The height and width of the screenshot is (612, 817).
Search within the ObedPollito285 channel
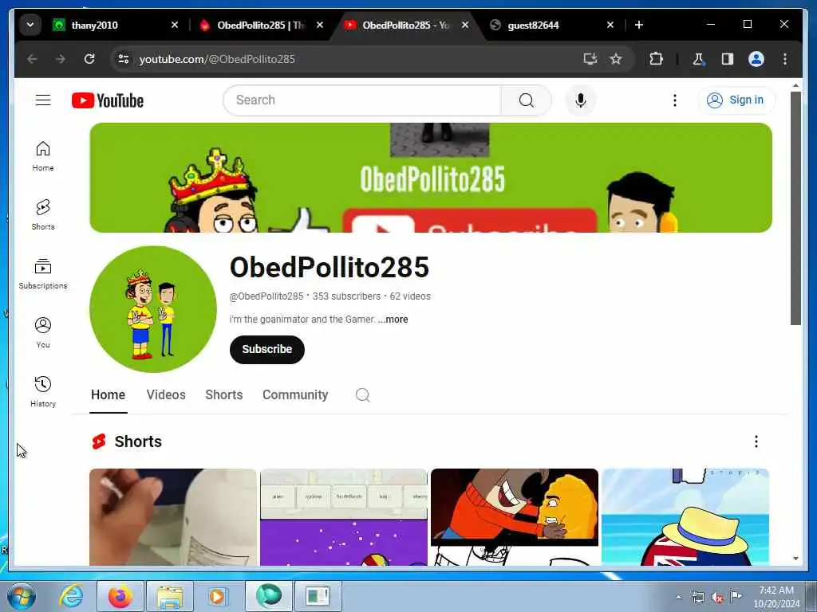point(363,395)
